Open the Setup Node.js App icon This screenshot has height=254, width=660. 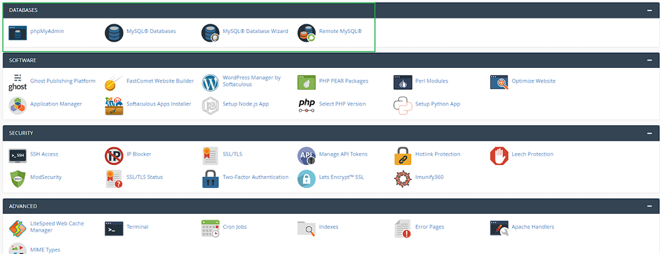pyautogui.click(x=211, y=105)
